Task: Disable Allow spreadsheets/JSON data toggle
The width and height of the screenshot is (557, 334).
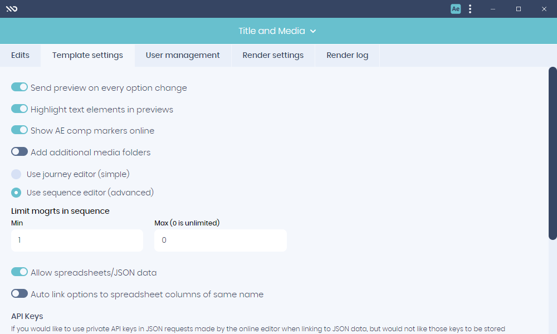Action: 19,272
